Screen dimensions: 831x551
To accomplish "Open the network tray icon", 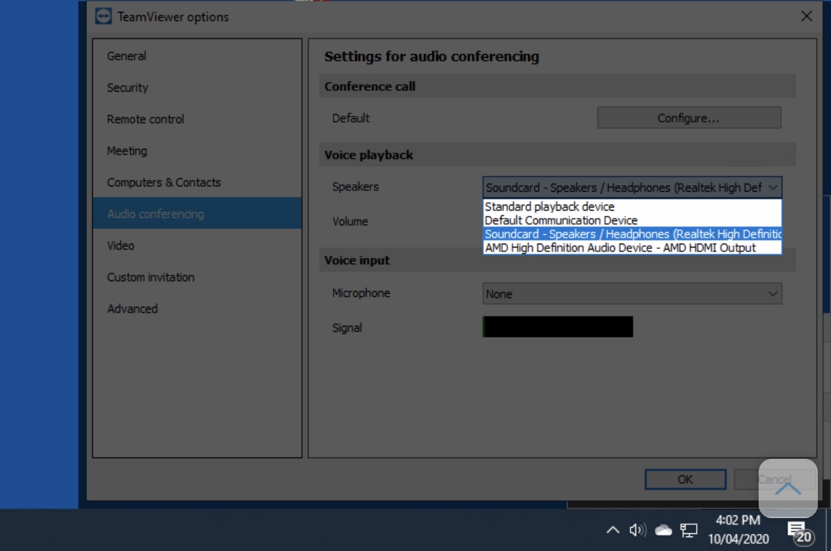I will click(689, 530).
